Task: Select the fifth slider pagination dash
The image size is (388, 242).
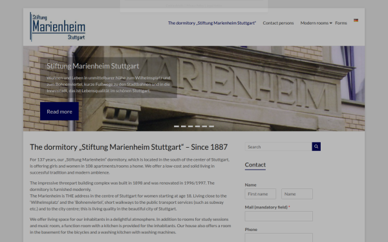Action: click(204, 126)
